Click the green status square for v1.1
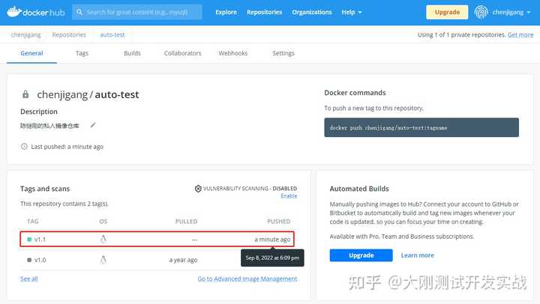Image resolution: width=540 pixels, height=304 pixels. 29,240
